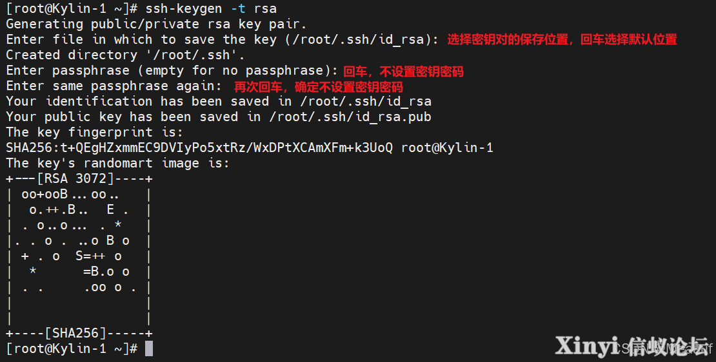716x362 pixels.
Task: Click the [SHA256] randomart footer
Action: tap(75, 333)
